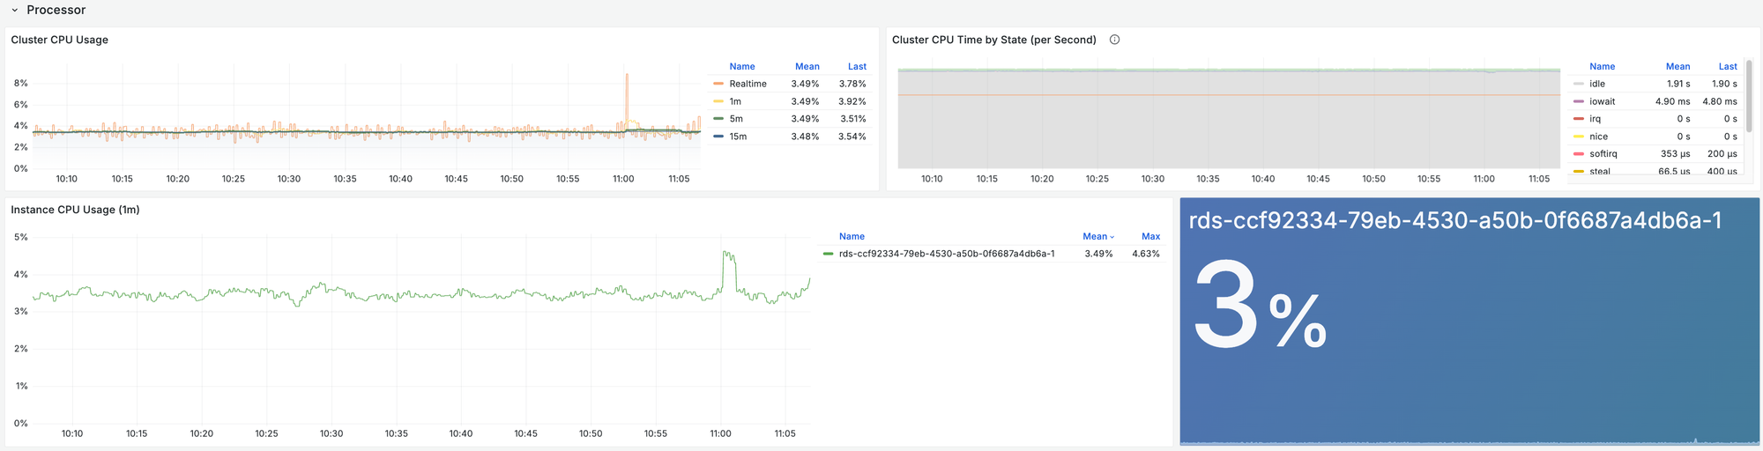Toggle the 1m series in legend

(735, 101)
